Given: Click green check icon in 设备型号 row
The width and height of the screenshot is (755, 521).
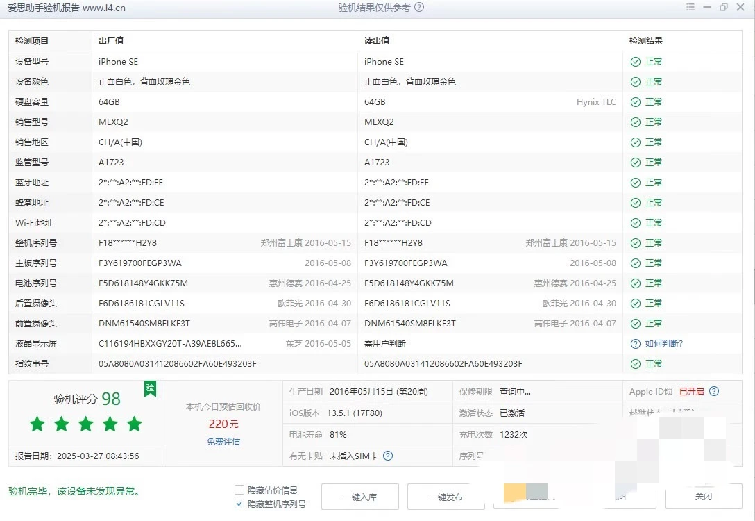Looking at the screenshot, I should [x=635, y=62].
